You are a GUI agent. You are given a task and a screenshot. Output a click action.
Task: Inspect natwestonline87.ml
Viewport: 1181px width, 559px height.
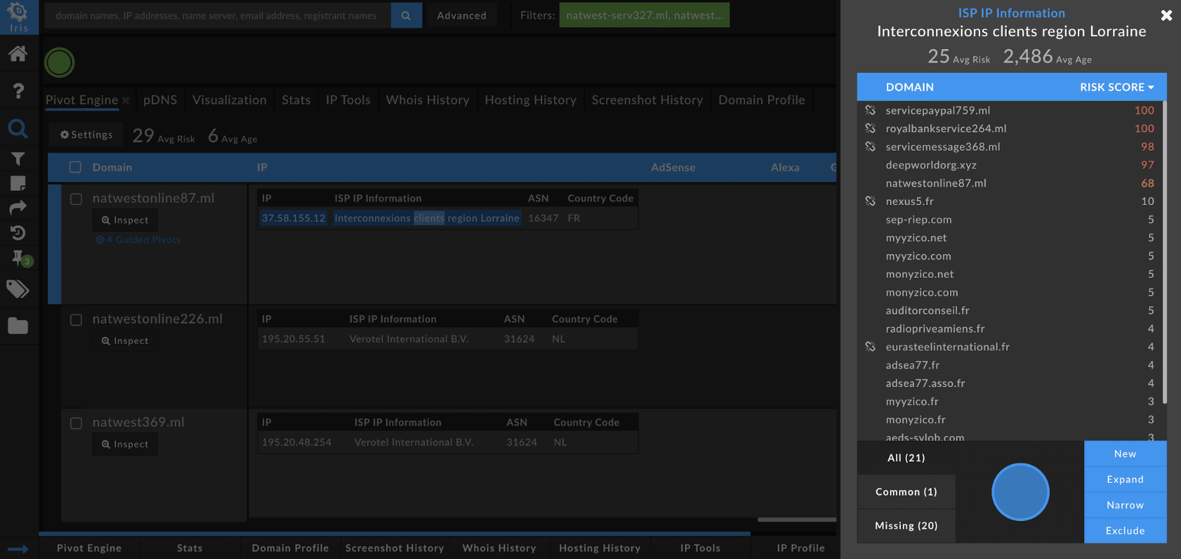click(x=125, y=220)
